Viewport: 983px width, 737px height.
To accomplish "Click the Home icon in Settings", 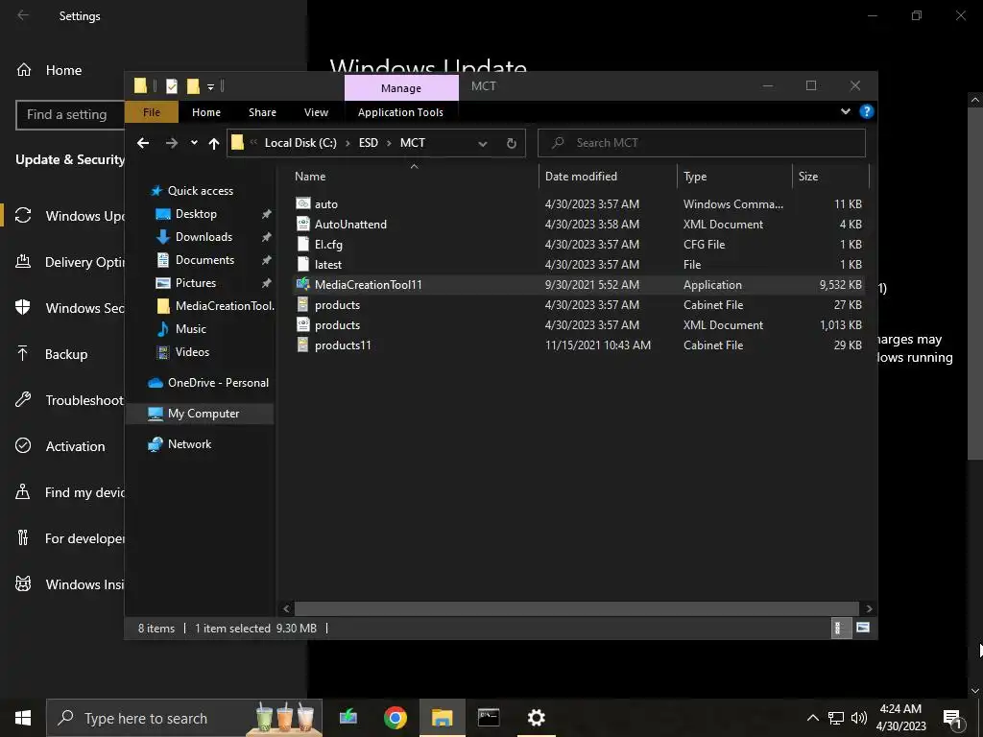I will [24, 69].
